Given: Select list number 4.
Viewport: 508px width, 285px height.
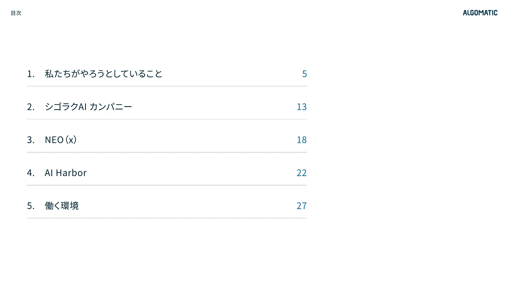Looking at the screenshot, I should click(x=31, y=173).
